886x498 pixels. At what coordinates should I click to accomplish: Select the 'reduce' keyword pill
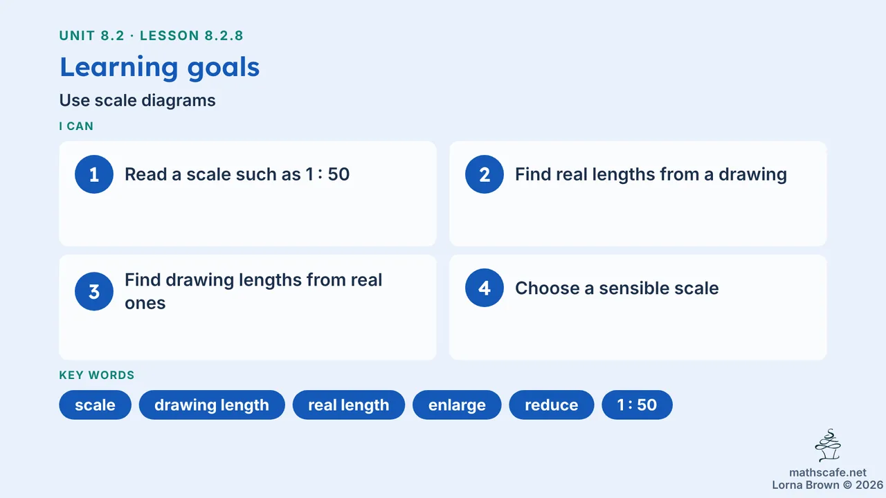pos(552,405)
